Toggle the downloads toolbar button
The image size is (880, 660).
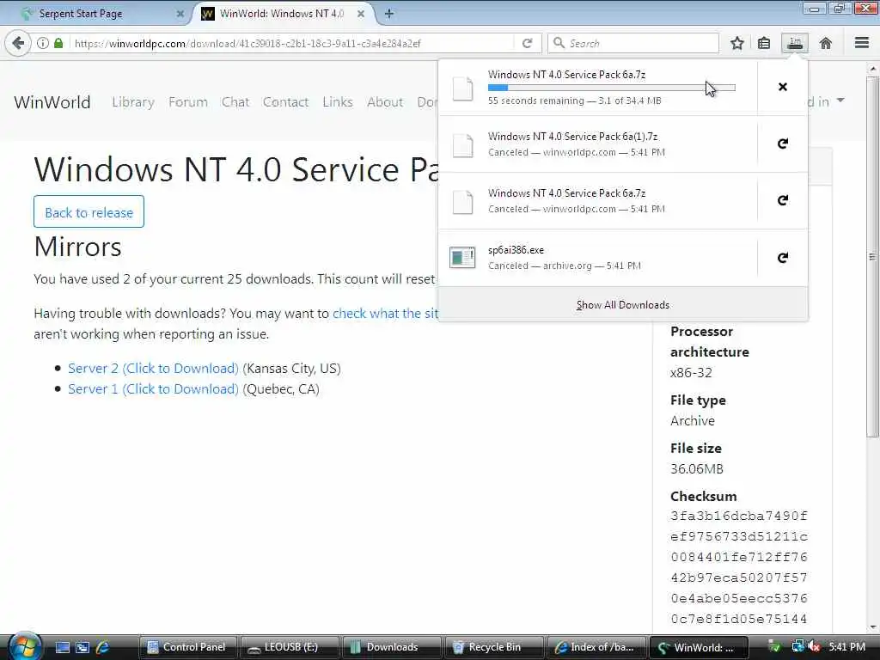pyautogui.click(x=795, y=43)
